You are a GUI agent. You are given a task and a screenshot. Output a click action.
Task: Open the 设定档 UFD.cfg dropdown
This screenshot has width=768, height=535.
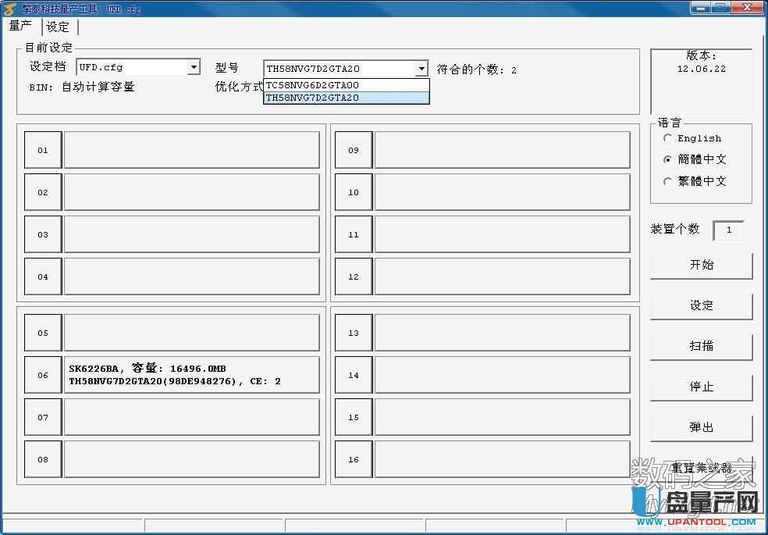(194, 68)
